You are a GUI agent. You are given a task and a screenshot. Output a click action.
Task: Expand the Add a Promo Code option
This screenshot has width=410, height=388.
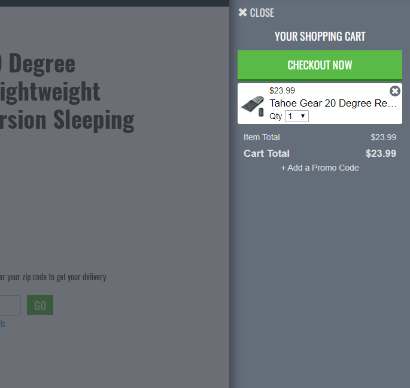tap(320, 168)
